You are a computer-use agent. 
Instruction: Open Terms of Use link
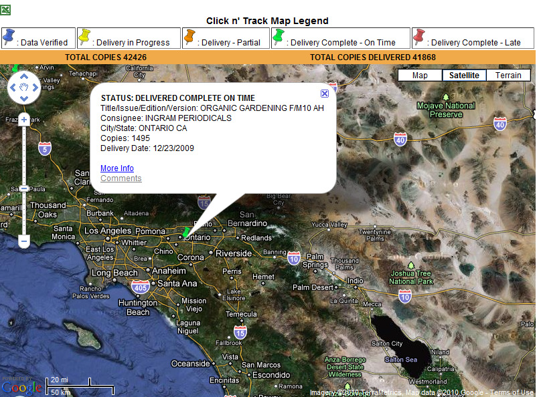pyautogui.click(x=512, y=392)
